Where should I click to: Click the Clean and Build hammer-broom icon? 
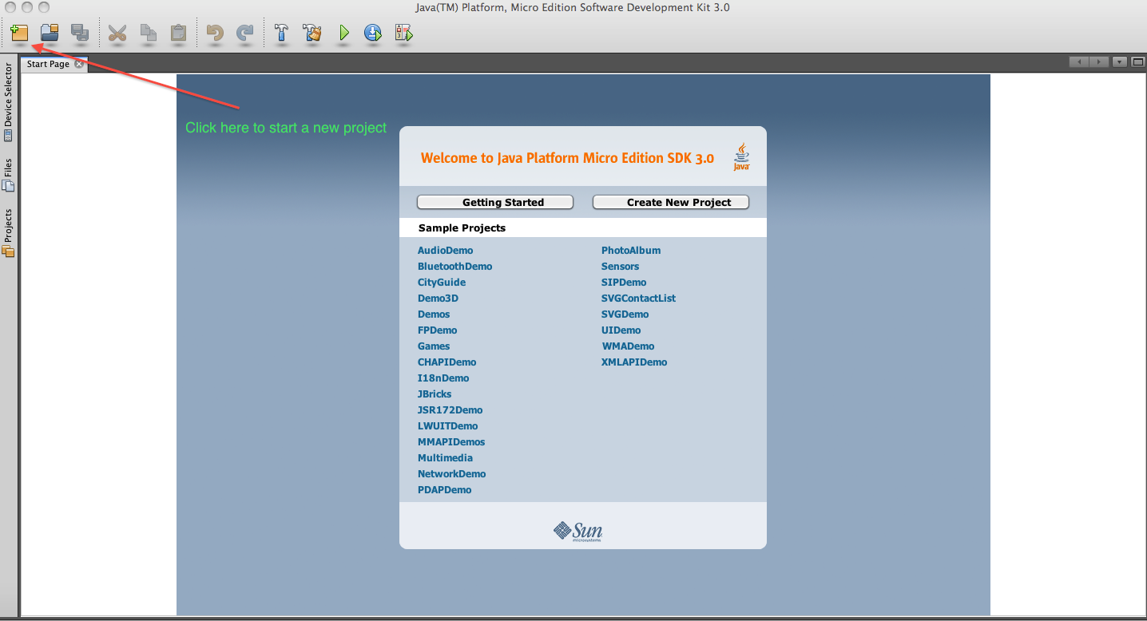[x=312, y=33]
